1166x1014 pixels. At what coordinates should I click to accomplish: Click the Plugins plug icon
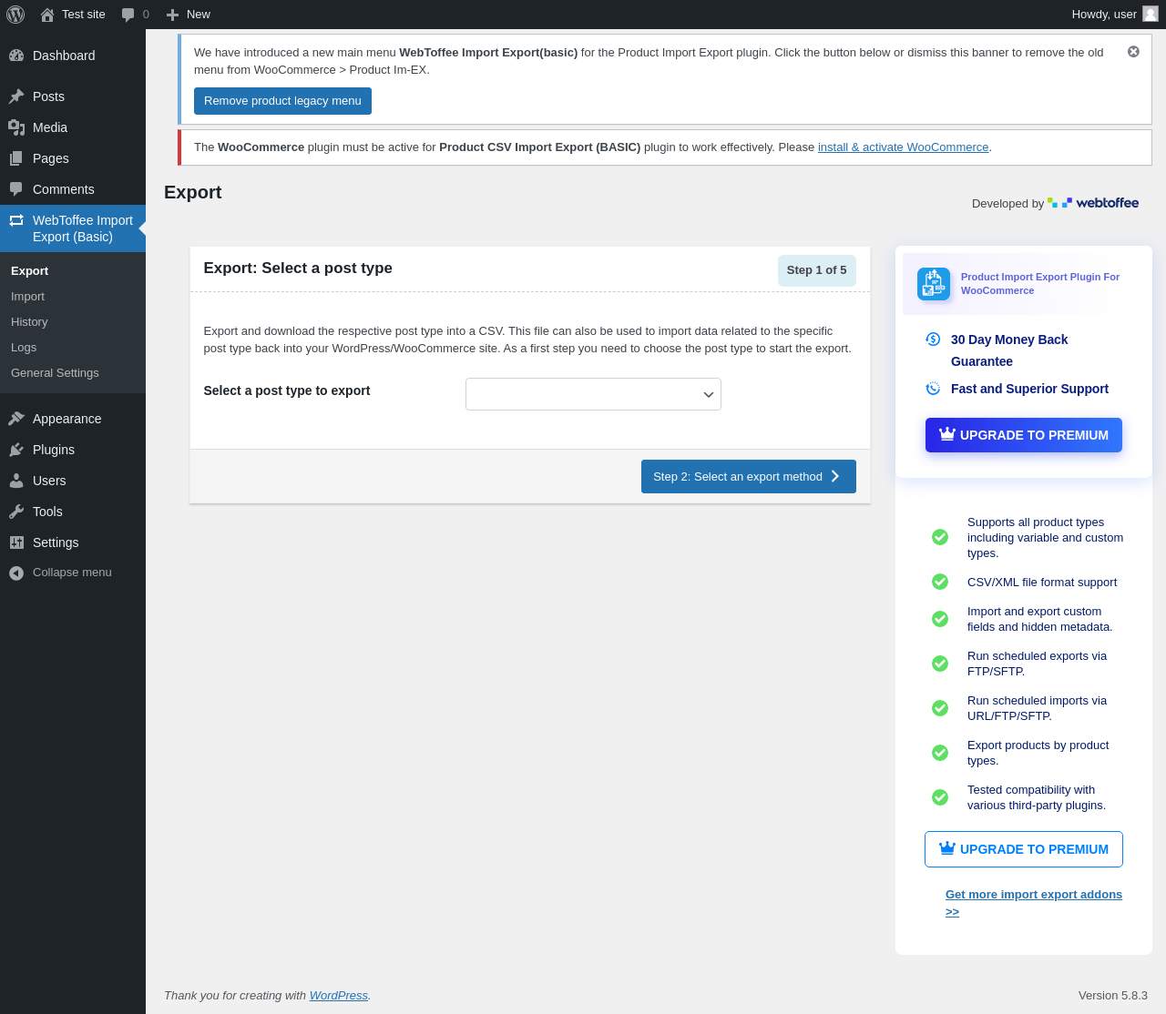(x=16, y=450)
